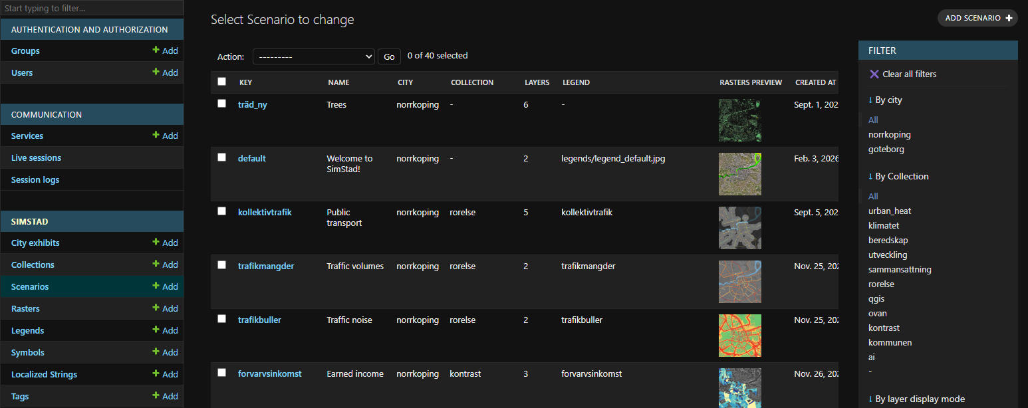
Task: Filter by collection kommunen
Action: 890,342
